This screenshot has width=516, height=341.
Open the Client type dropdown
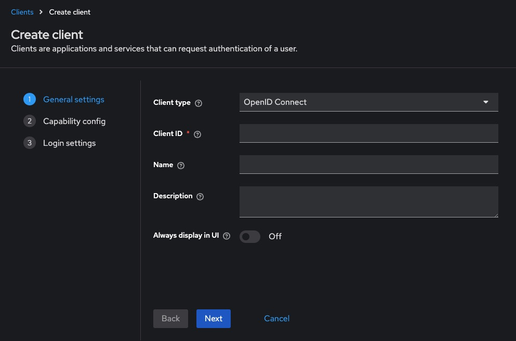[x=368, y=102]
